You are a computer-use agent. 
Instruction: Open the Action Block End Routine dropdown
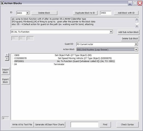click(136, 50)
